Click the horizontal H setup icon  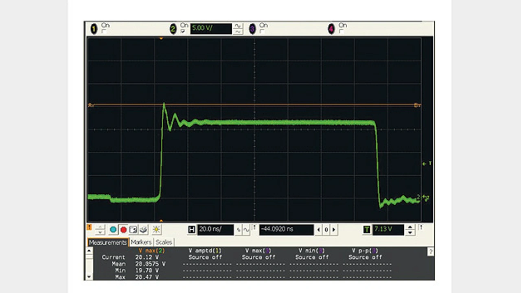(192, 230)
